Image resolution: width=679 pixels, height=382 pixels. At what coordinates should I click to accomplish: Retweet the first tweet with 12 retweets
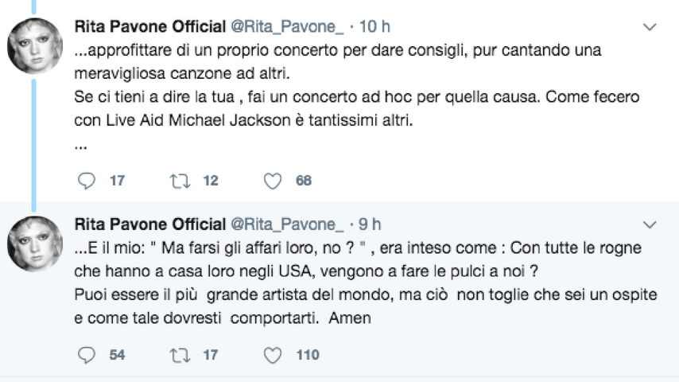coord(179,181)
